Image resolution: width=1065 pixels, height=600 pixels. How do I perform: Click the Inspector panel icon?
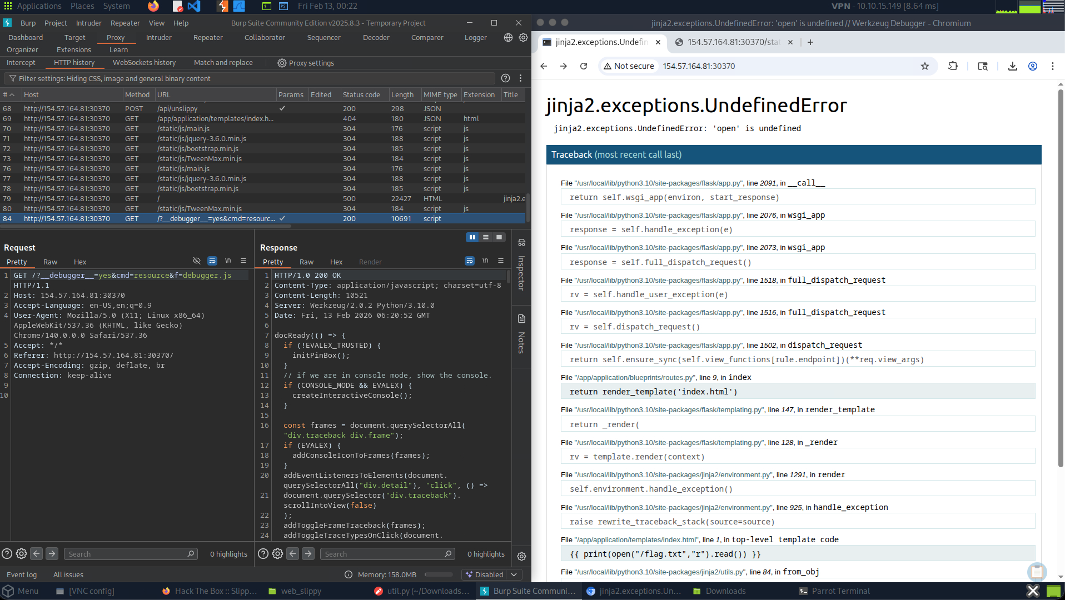click(521, 243)
